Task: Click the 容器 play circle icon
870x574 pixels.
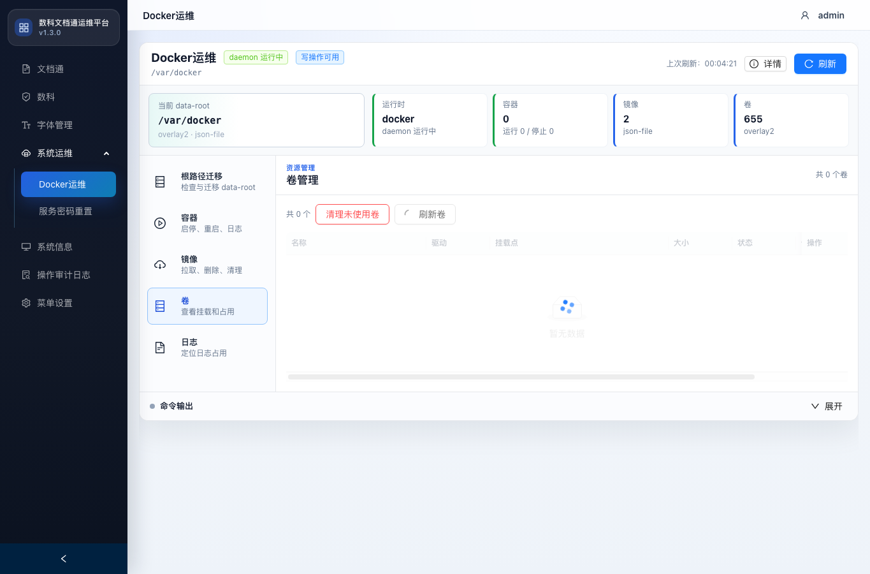Action: (160, 223)
